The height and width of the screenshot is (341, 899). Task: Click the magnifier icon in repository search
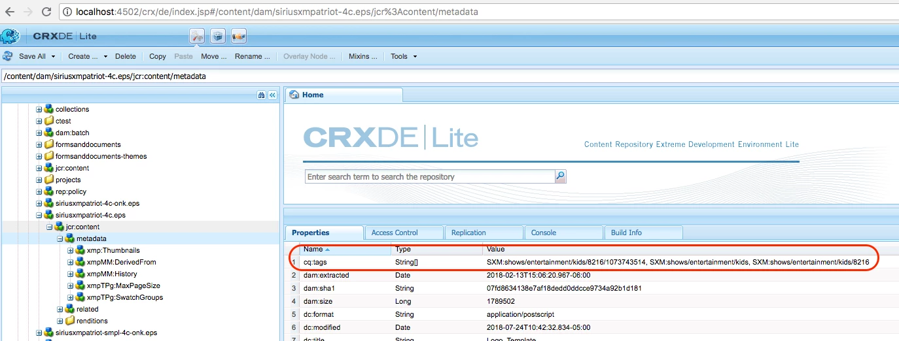pos(560,176)
